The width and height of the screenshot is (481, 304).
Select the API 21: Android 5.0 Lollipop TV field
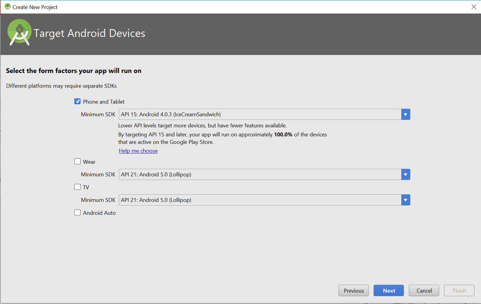[210, 200]
